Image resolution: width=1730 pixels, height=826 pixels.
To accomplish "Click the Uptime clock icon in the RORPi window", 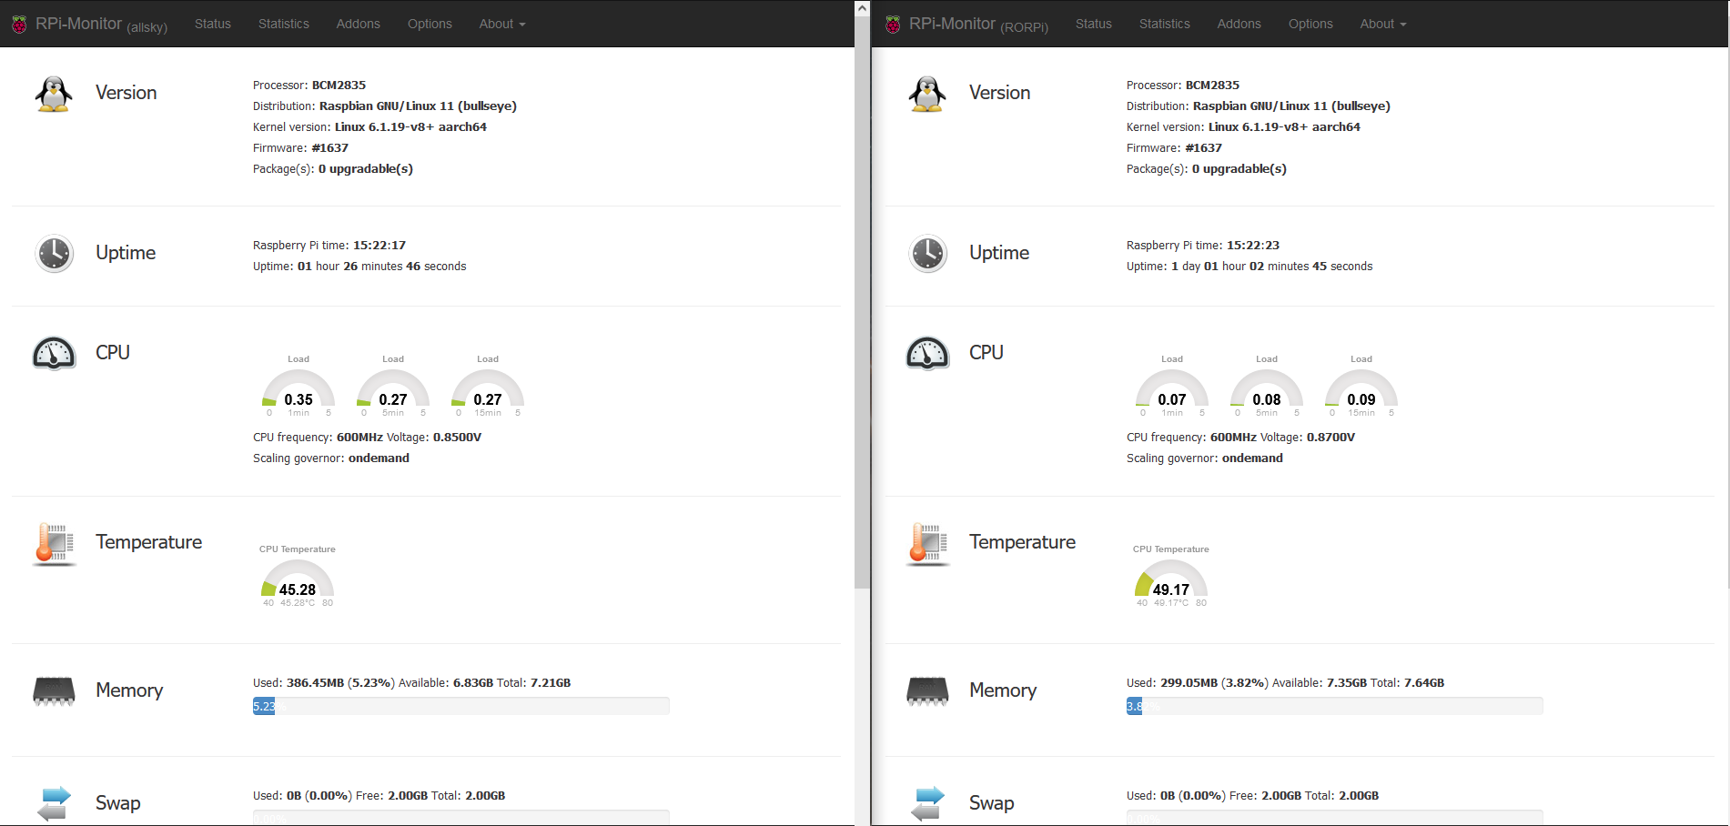I will pos(927,254).
